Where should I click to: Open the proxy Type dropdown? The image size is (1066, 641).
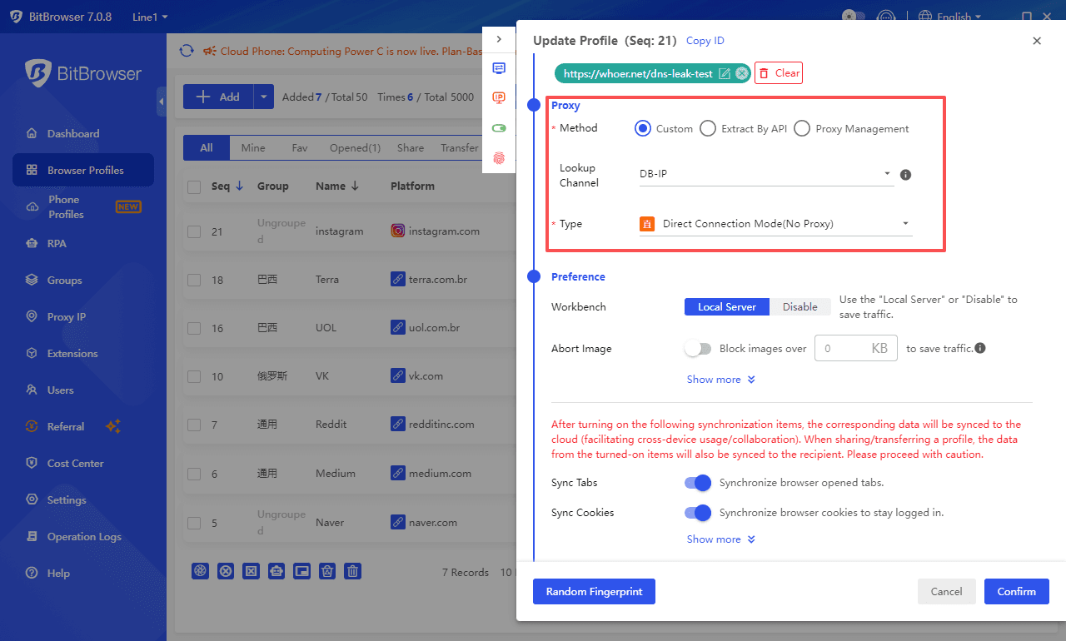tap(775, 224)
